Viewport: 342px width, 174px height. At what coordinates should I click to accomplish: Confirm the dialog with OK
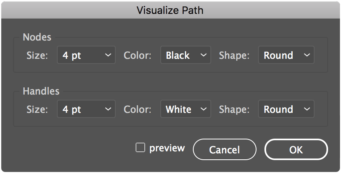[x=296, y=150]
